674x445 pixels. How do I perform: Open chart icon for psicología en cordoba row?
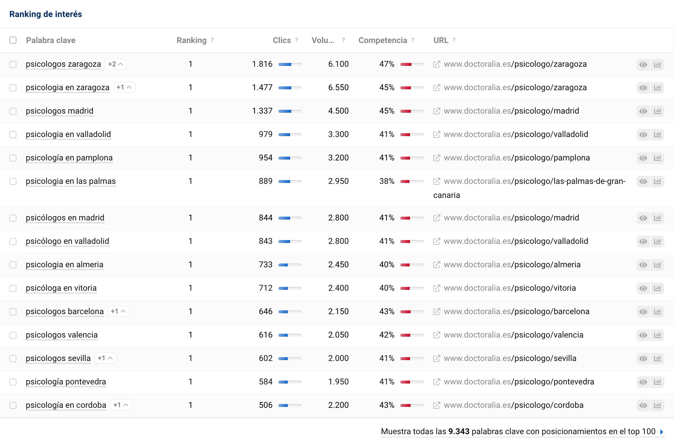click(x=657, y=405)
